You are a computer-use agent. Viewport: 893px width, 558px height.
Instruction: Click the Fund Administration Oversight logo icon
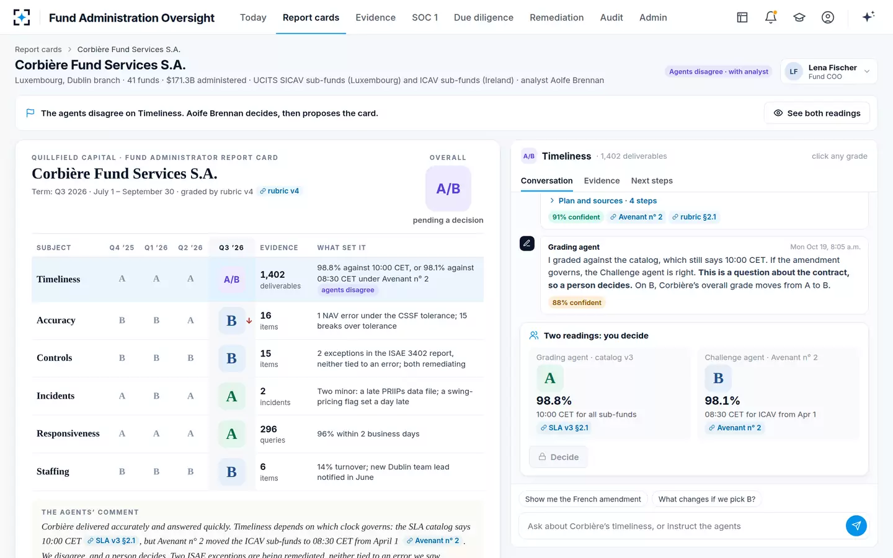click(22, 17)
